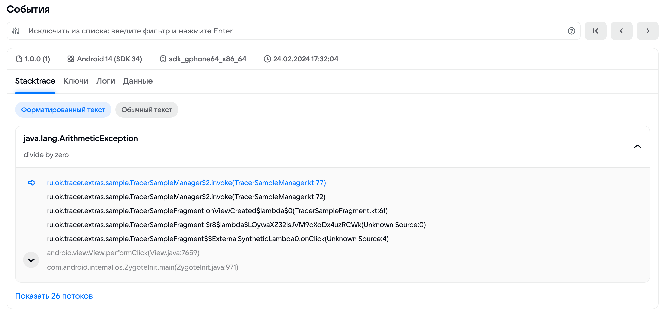Open TracerSampleManager.kt:77 stack frame link

[x=186, y=183]
